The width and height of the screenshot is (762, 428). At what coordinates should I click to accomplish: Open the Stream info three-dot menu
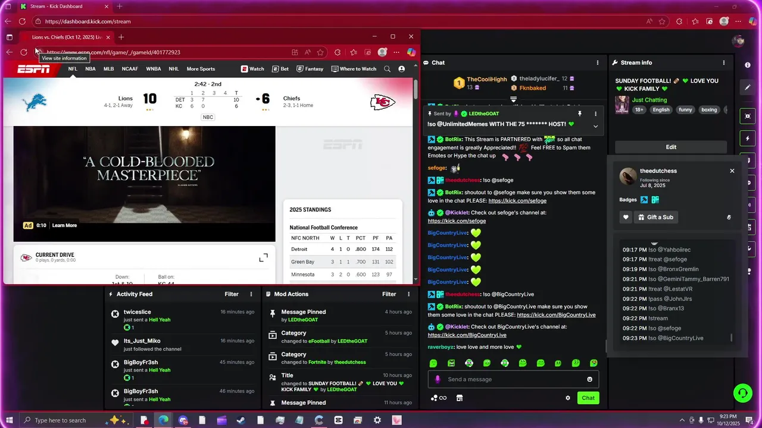(x=724, y=62)
